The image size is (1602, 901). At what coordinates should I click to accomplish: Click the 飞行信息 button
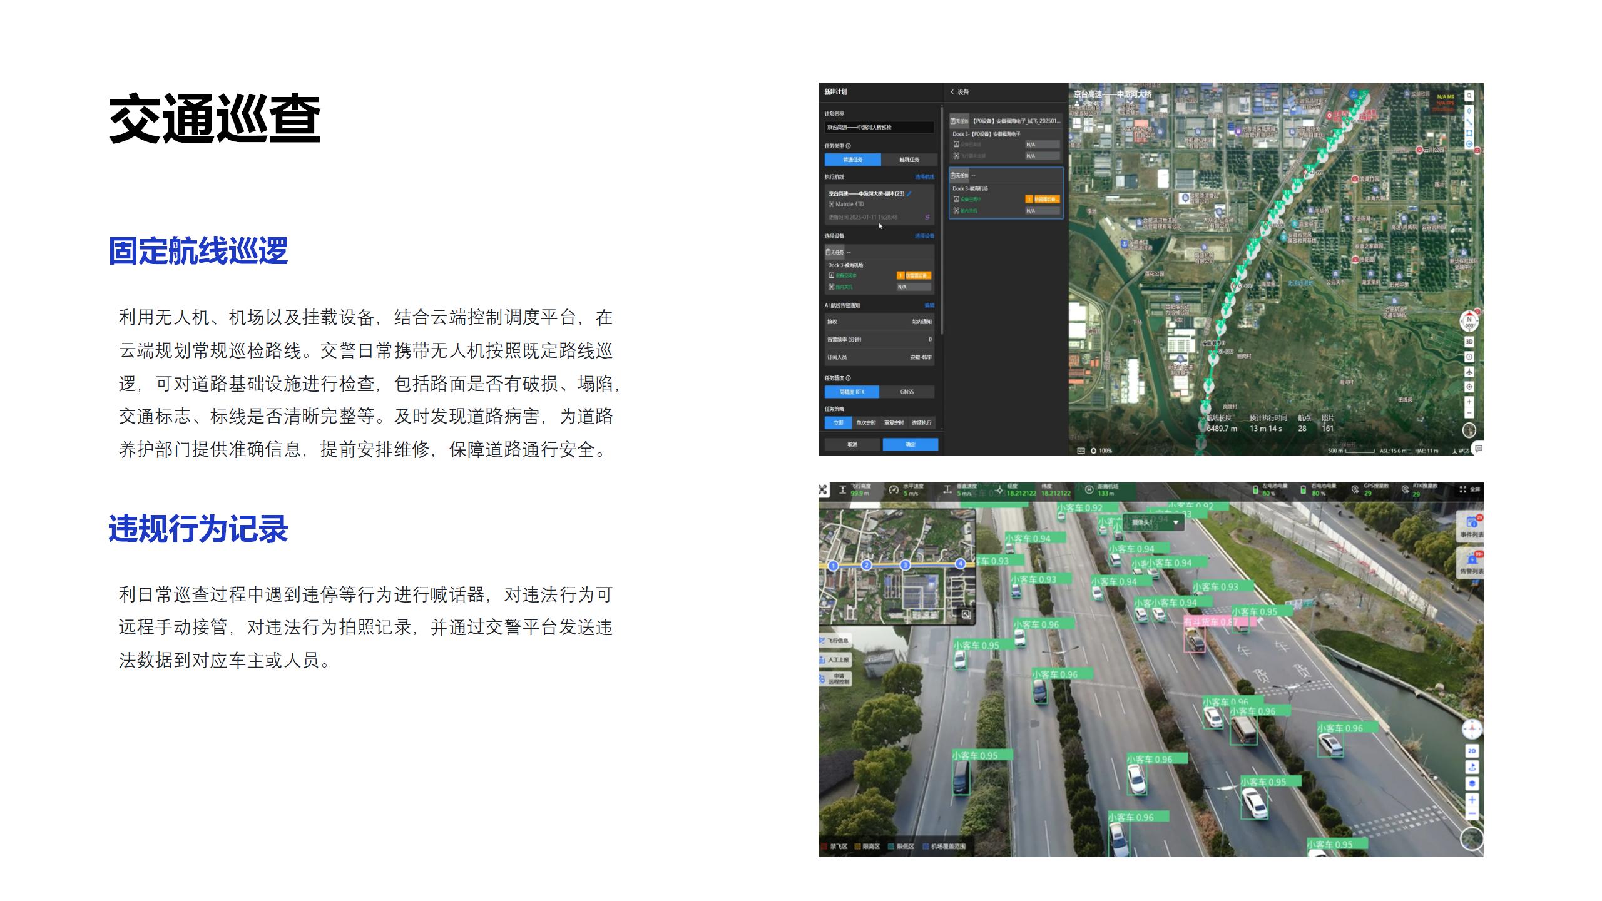[834, 641]
